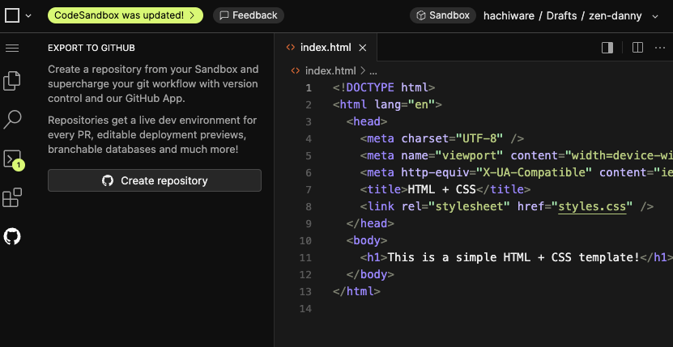The image size is (673, 347).
Task: Close the index.html tab
Action: 363,48
